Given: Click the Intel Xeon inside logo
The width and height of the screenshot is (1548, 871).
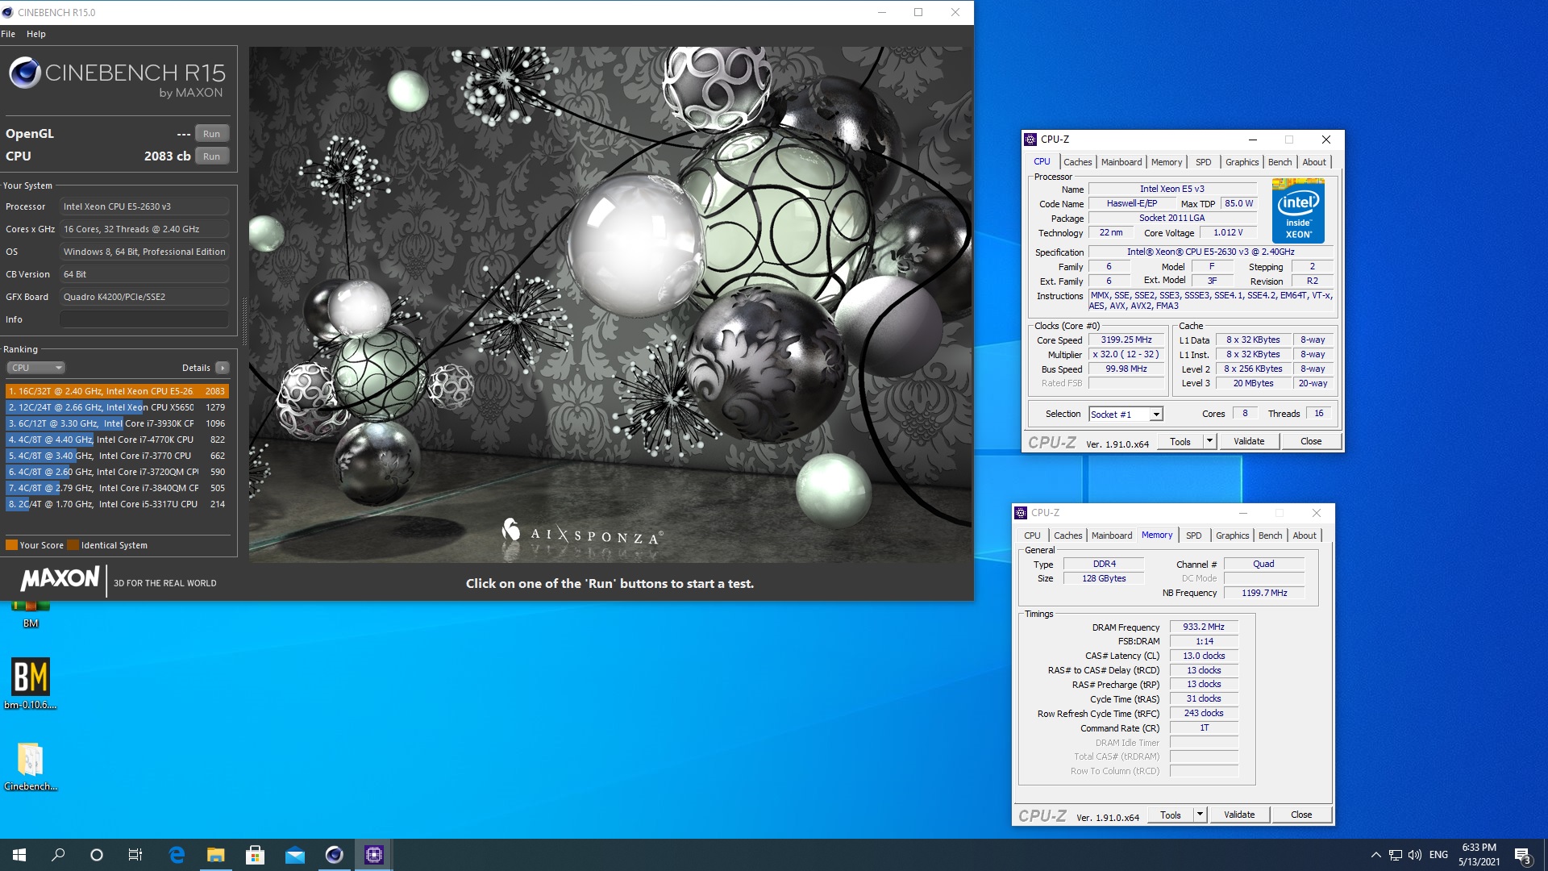Looking at the screenshot, I should coord(1298,210).
